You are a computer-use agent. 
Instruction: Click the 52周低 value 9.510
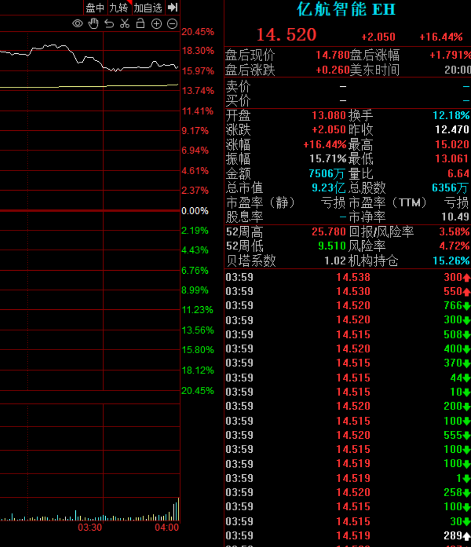(332, 246)
